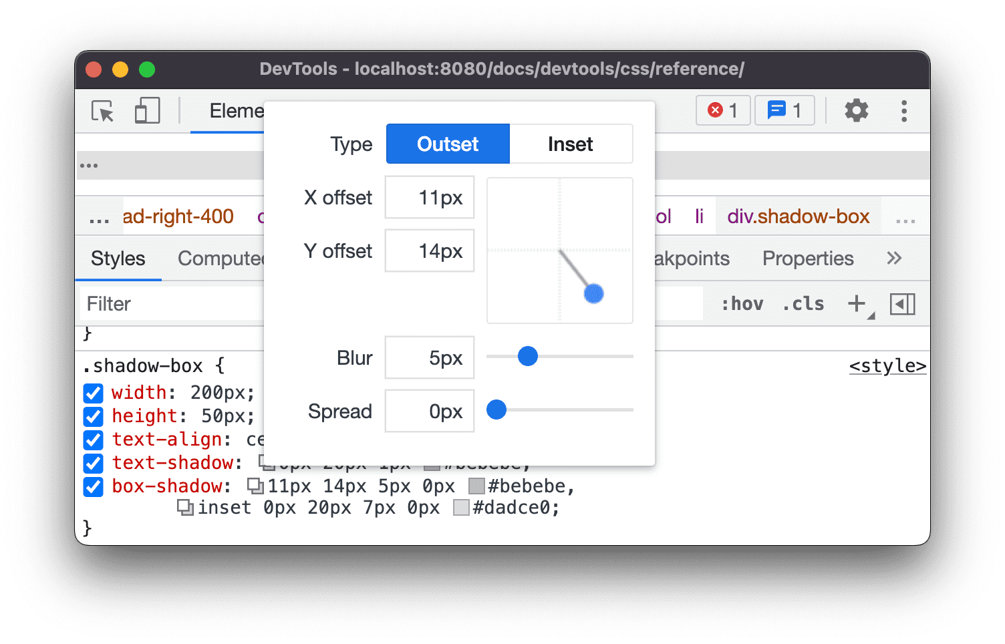This screenshot has width=1005, height=644.
Task: Select the Properties tab
Action: click(807, 259)
